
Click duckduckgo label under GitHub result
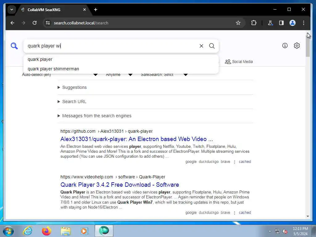coord(209,162)
